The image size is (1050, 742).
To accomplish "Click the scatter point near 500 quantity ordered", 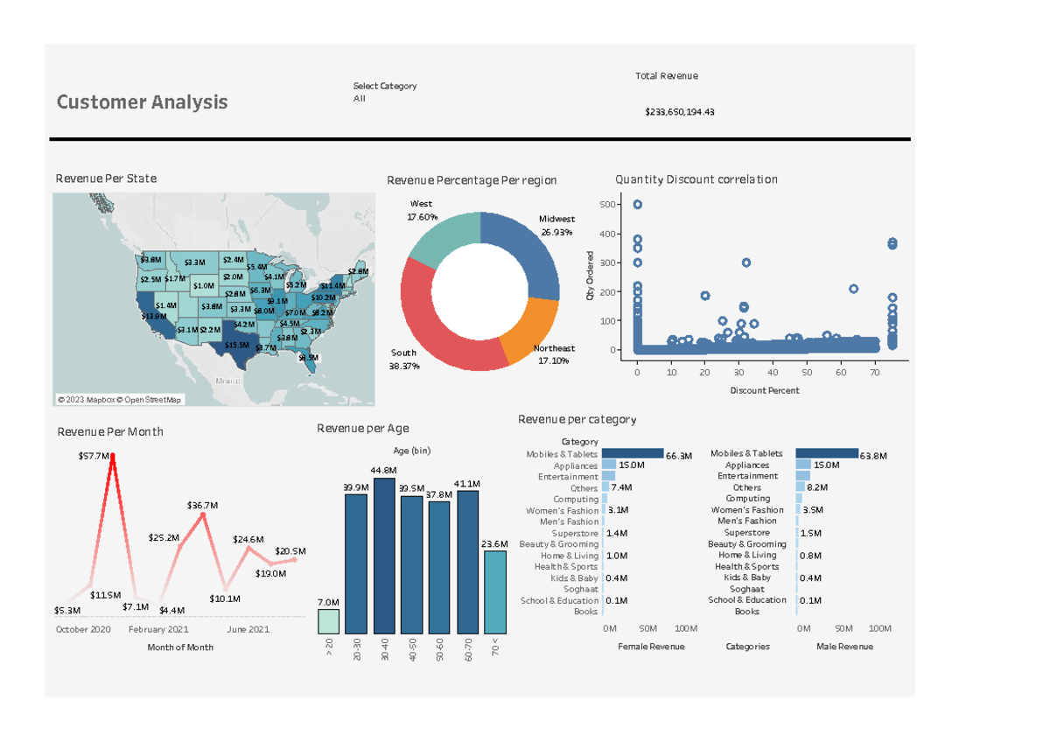I will 638,203.
